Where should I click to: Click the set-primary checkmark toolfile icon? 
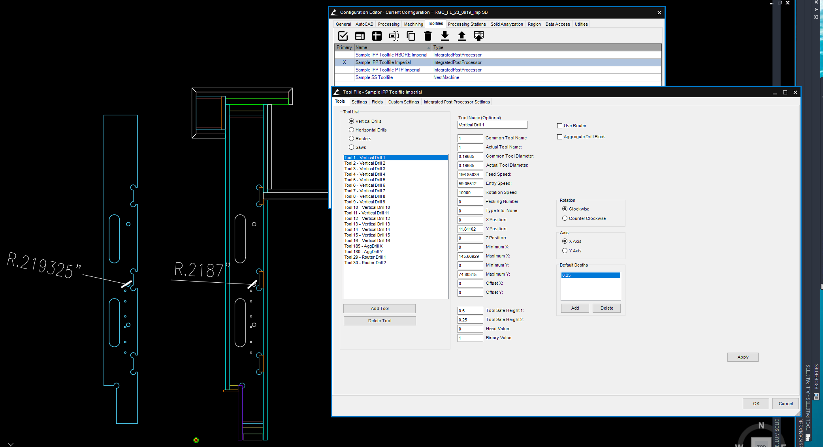(343, 36)
